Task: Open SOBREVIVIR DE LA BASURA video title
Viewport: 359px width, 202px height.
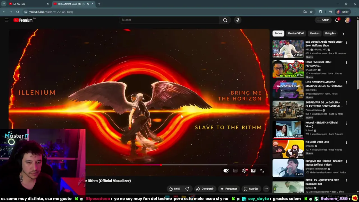Action: pyautogui.click(x=324, y=104)
